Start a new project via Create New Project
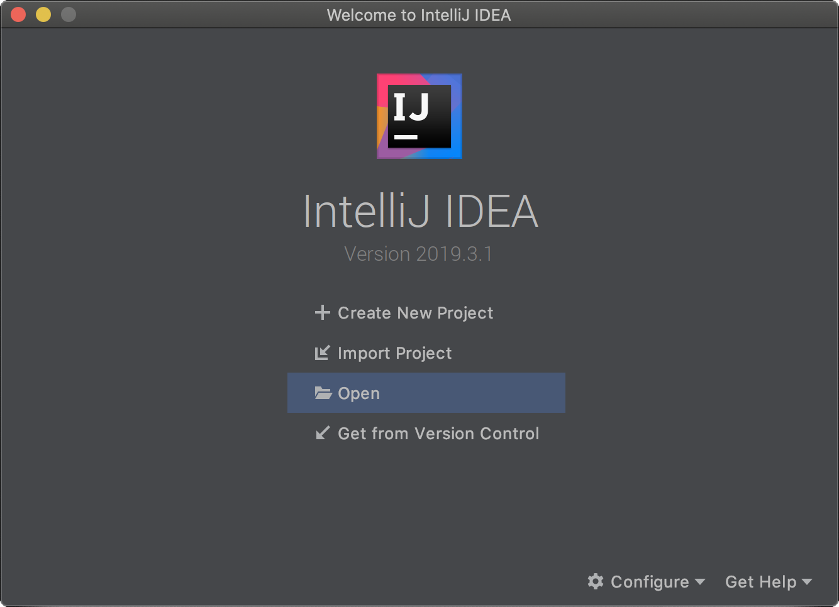 415,312
